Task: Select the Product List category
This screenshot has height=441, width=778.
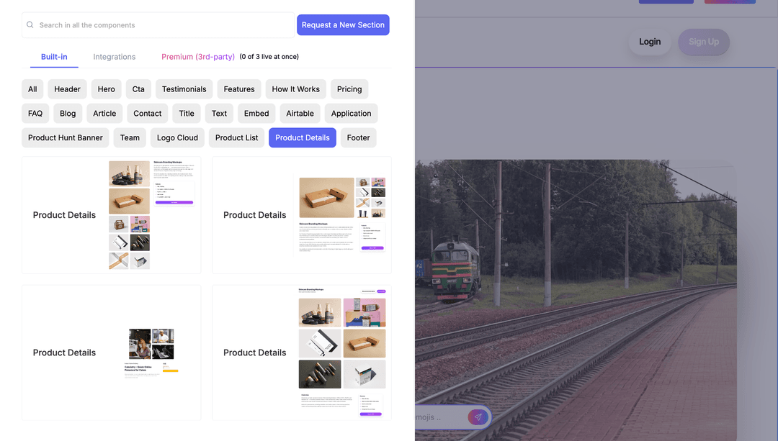Action: (237, 137)
